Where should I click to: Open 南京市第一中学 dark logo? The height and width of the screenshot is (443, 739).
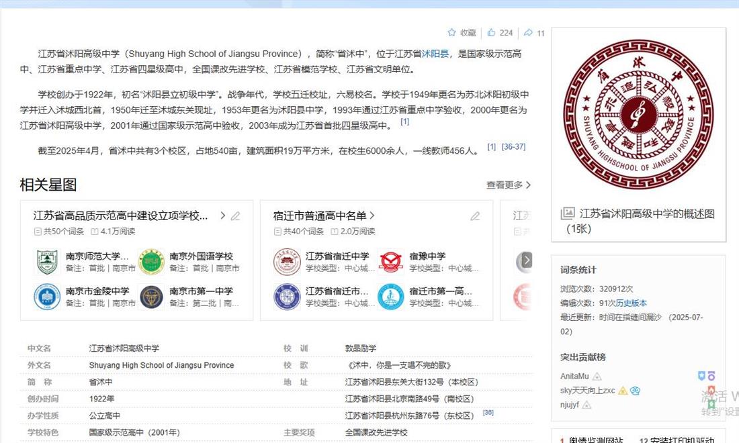pyautogui.click(x=151, y=297)
